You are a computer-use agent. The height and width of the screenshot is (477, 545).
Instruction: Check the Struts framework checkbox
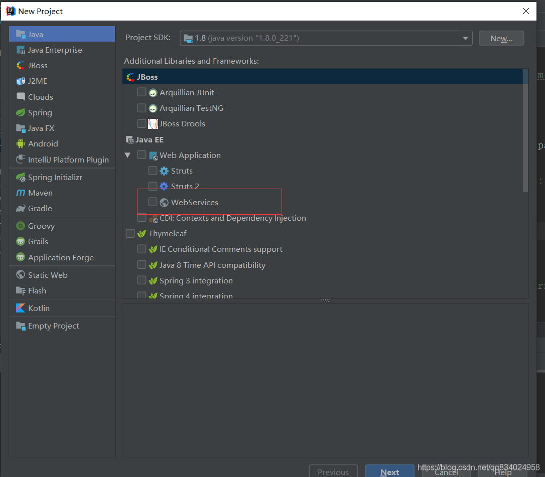coord(153,170)
